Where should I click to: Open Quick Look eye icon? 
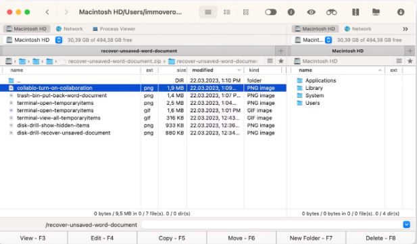(x=311, y=12)
